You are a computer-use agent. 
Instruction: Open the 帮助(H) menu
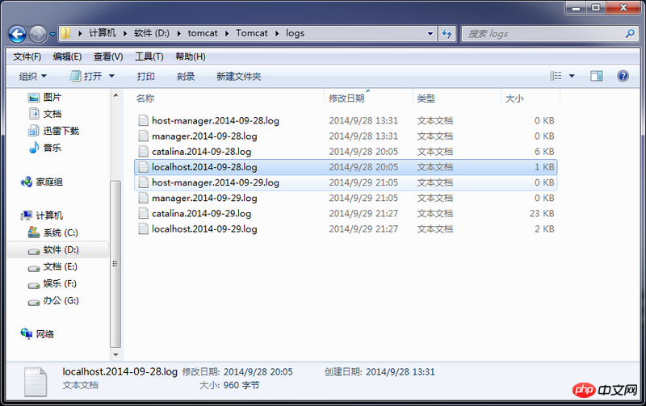(191, 57)
